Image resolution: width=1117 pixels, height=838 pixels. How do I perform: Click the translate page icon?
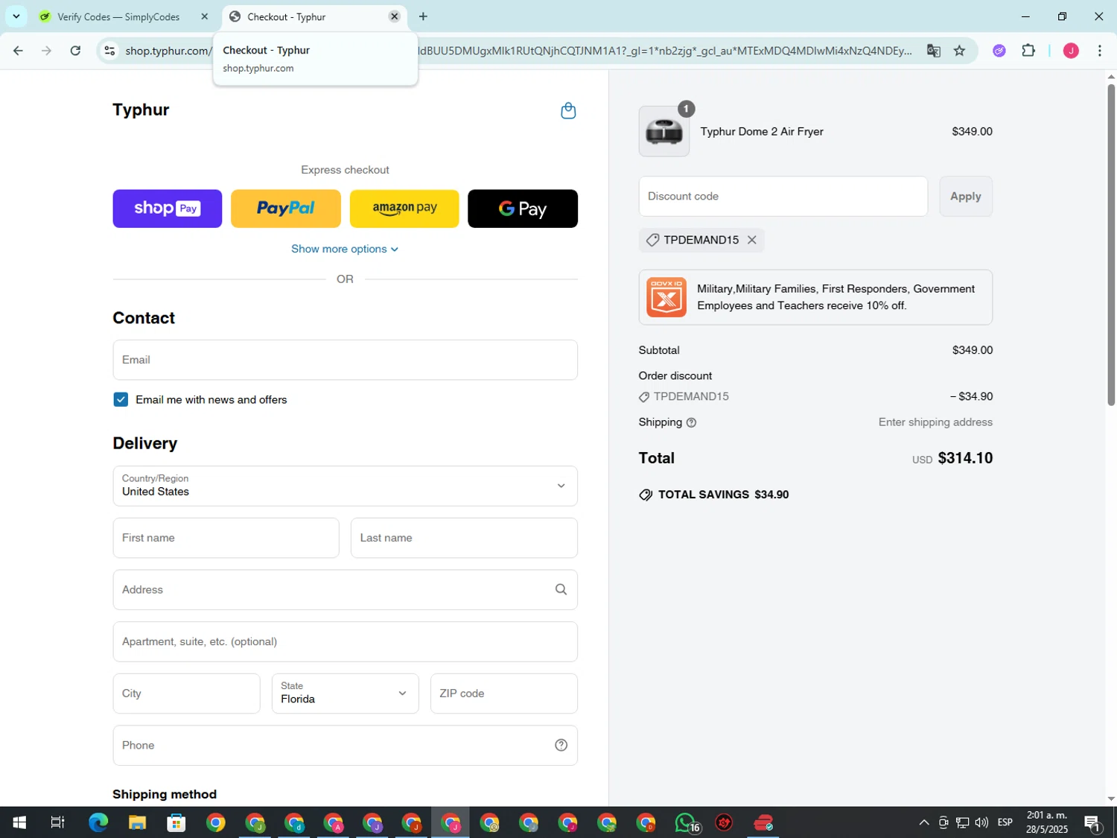(x=934, y=51)
